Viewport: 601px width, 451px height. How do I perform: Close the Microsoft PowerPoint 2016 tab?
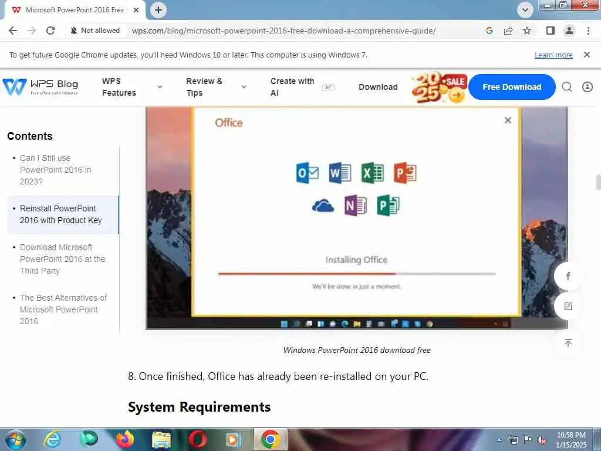136,10
